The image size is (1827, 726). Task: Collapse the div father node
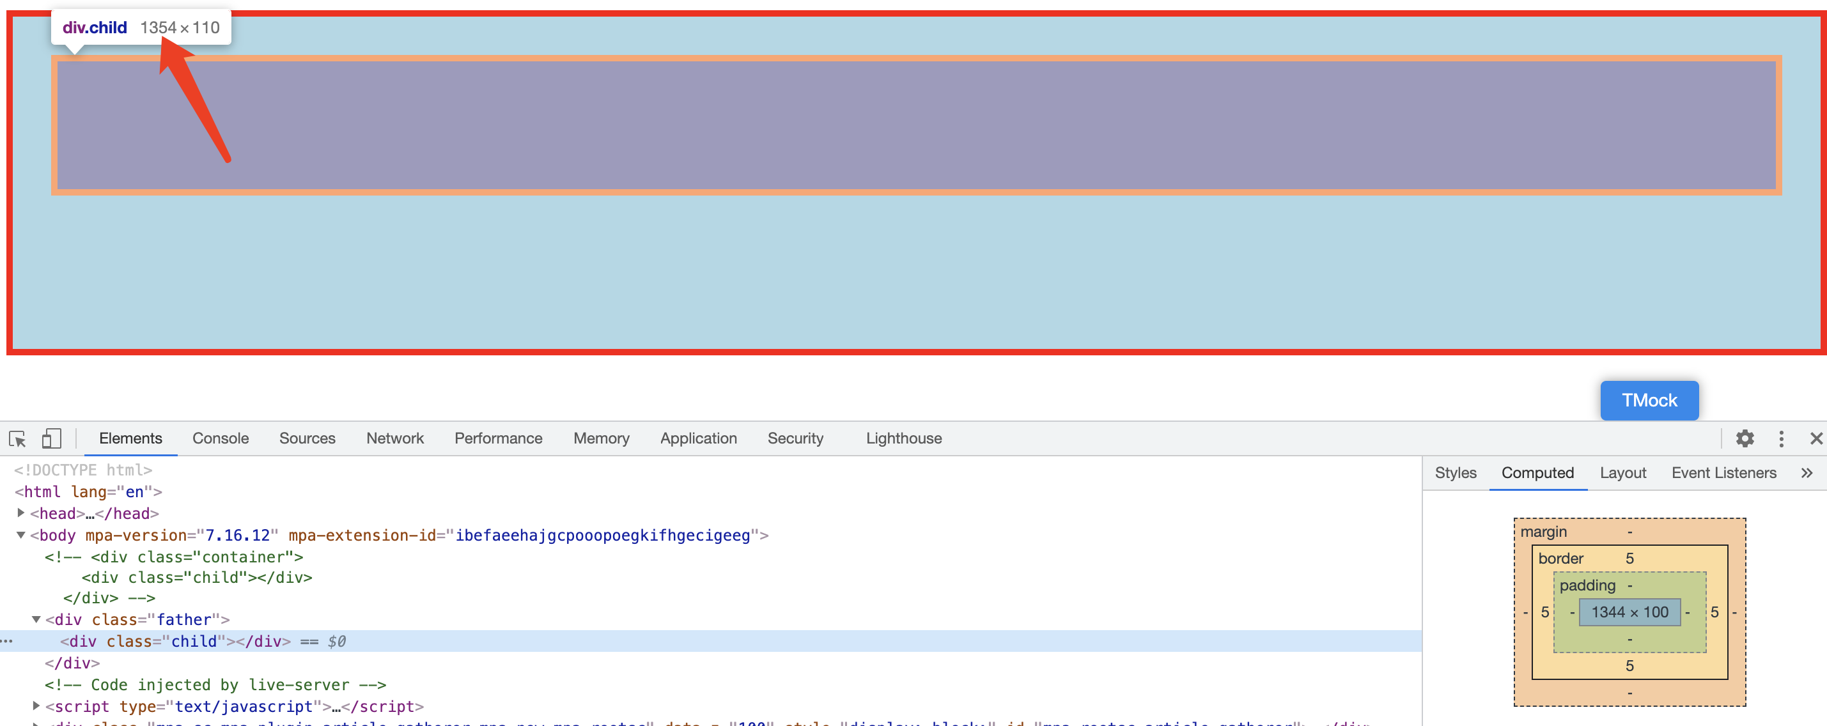point(36,620)
